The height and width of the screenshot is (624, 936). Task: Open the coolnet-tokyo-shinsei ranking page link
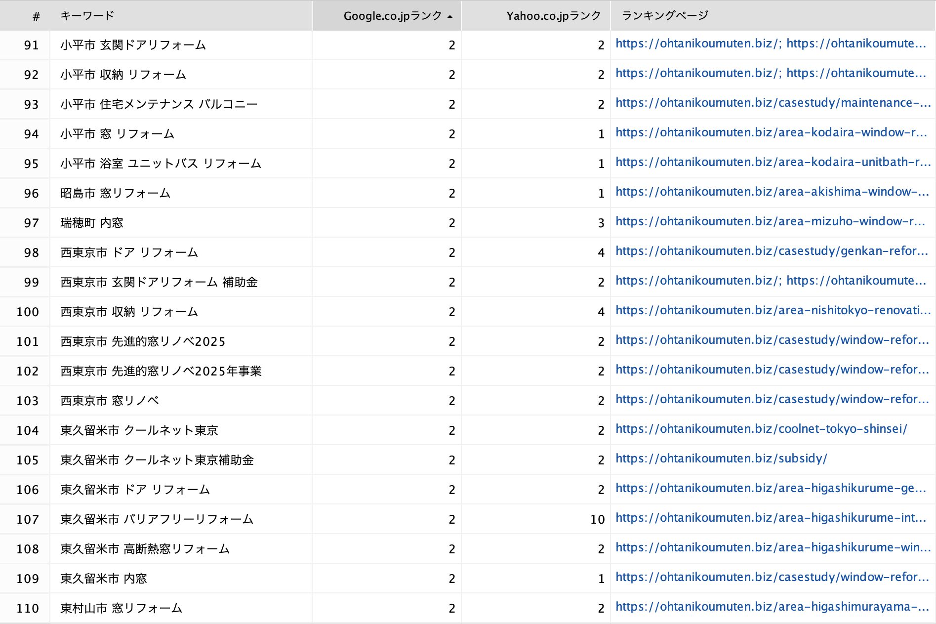click(761, 429)
